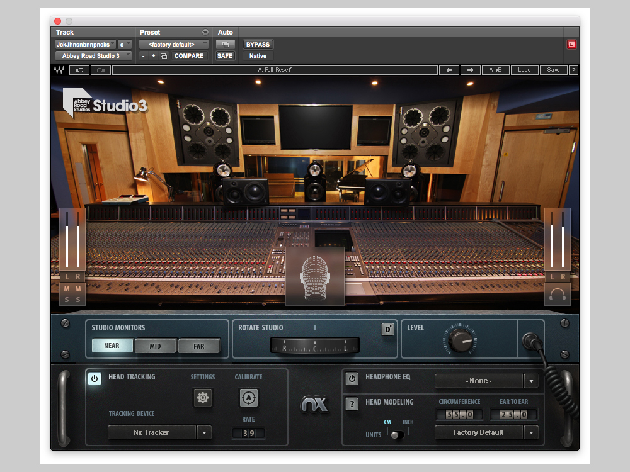Flip the CM/INCH units switch

click(x=398, y=435)
